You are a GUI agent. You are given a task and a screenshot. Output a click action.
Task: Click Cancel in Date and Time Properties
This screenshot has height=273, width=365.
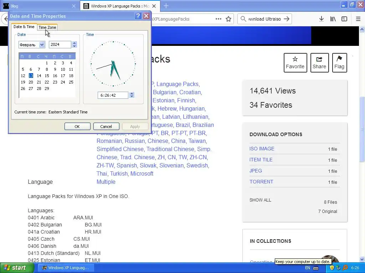tap(106, 127)
